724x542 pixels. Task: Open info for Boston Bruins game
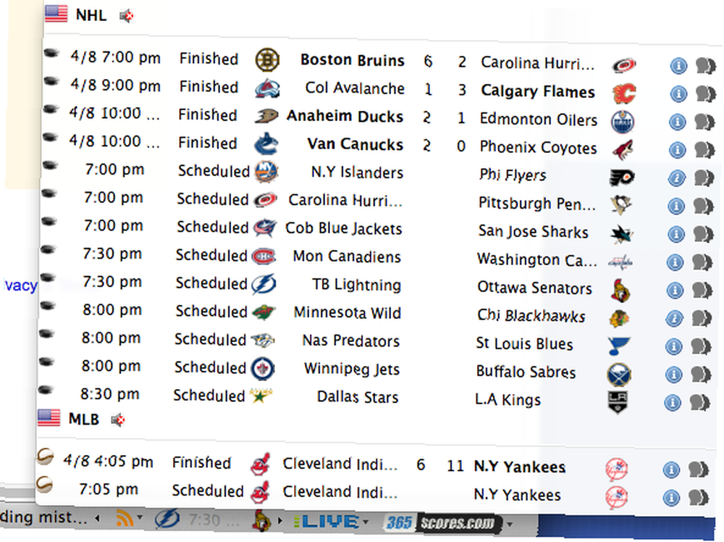point(678,66)
